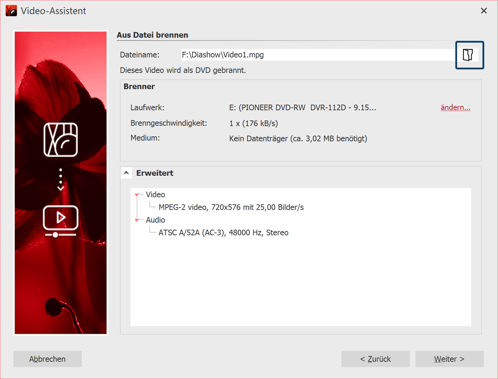The width and height of the screenshot is (498, 379).
Task: Click the 'Laufwerk:' label
Action: (147, 107)
